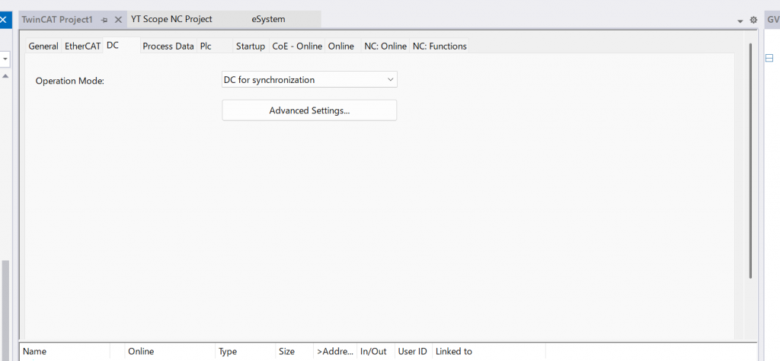Screen dimensions: 780x361
Task: Switch to CoE - Online tab
Action: coord(297,46)
